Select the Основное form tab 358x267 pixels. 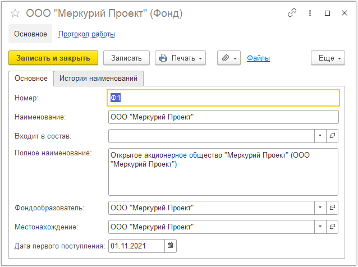click(x=31, y=79)
